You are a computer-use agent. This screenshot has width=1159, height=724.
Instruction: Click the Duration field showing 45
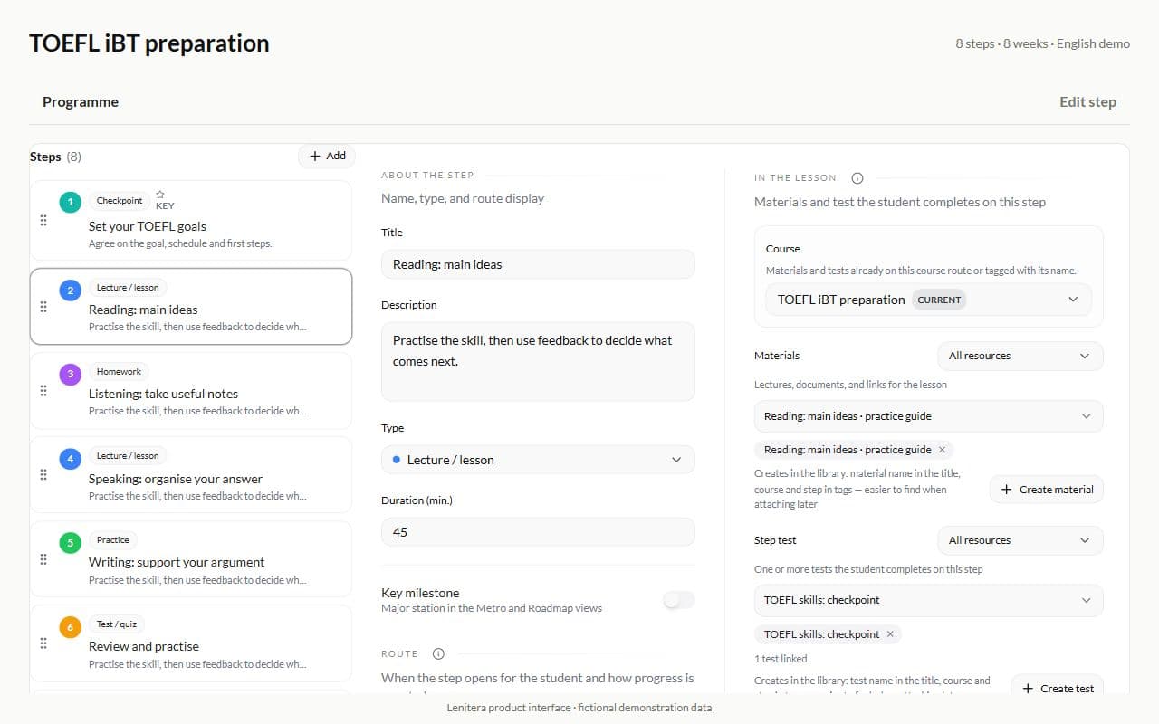tap(538, 532)
